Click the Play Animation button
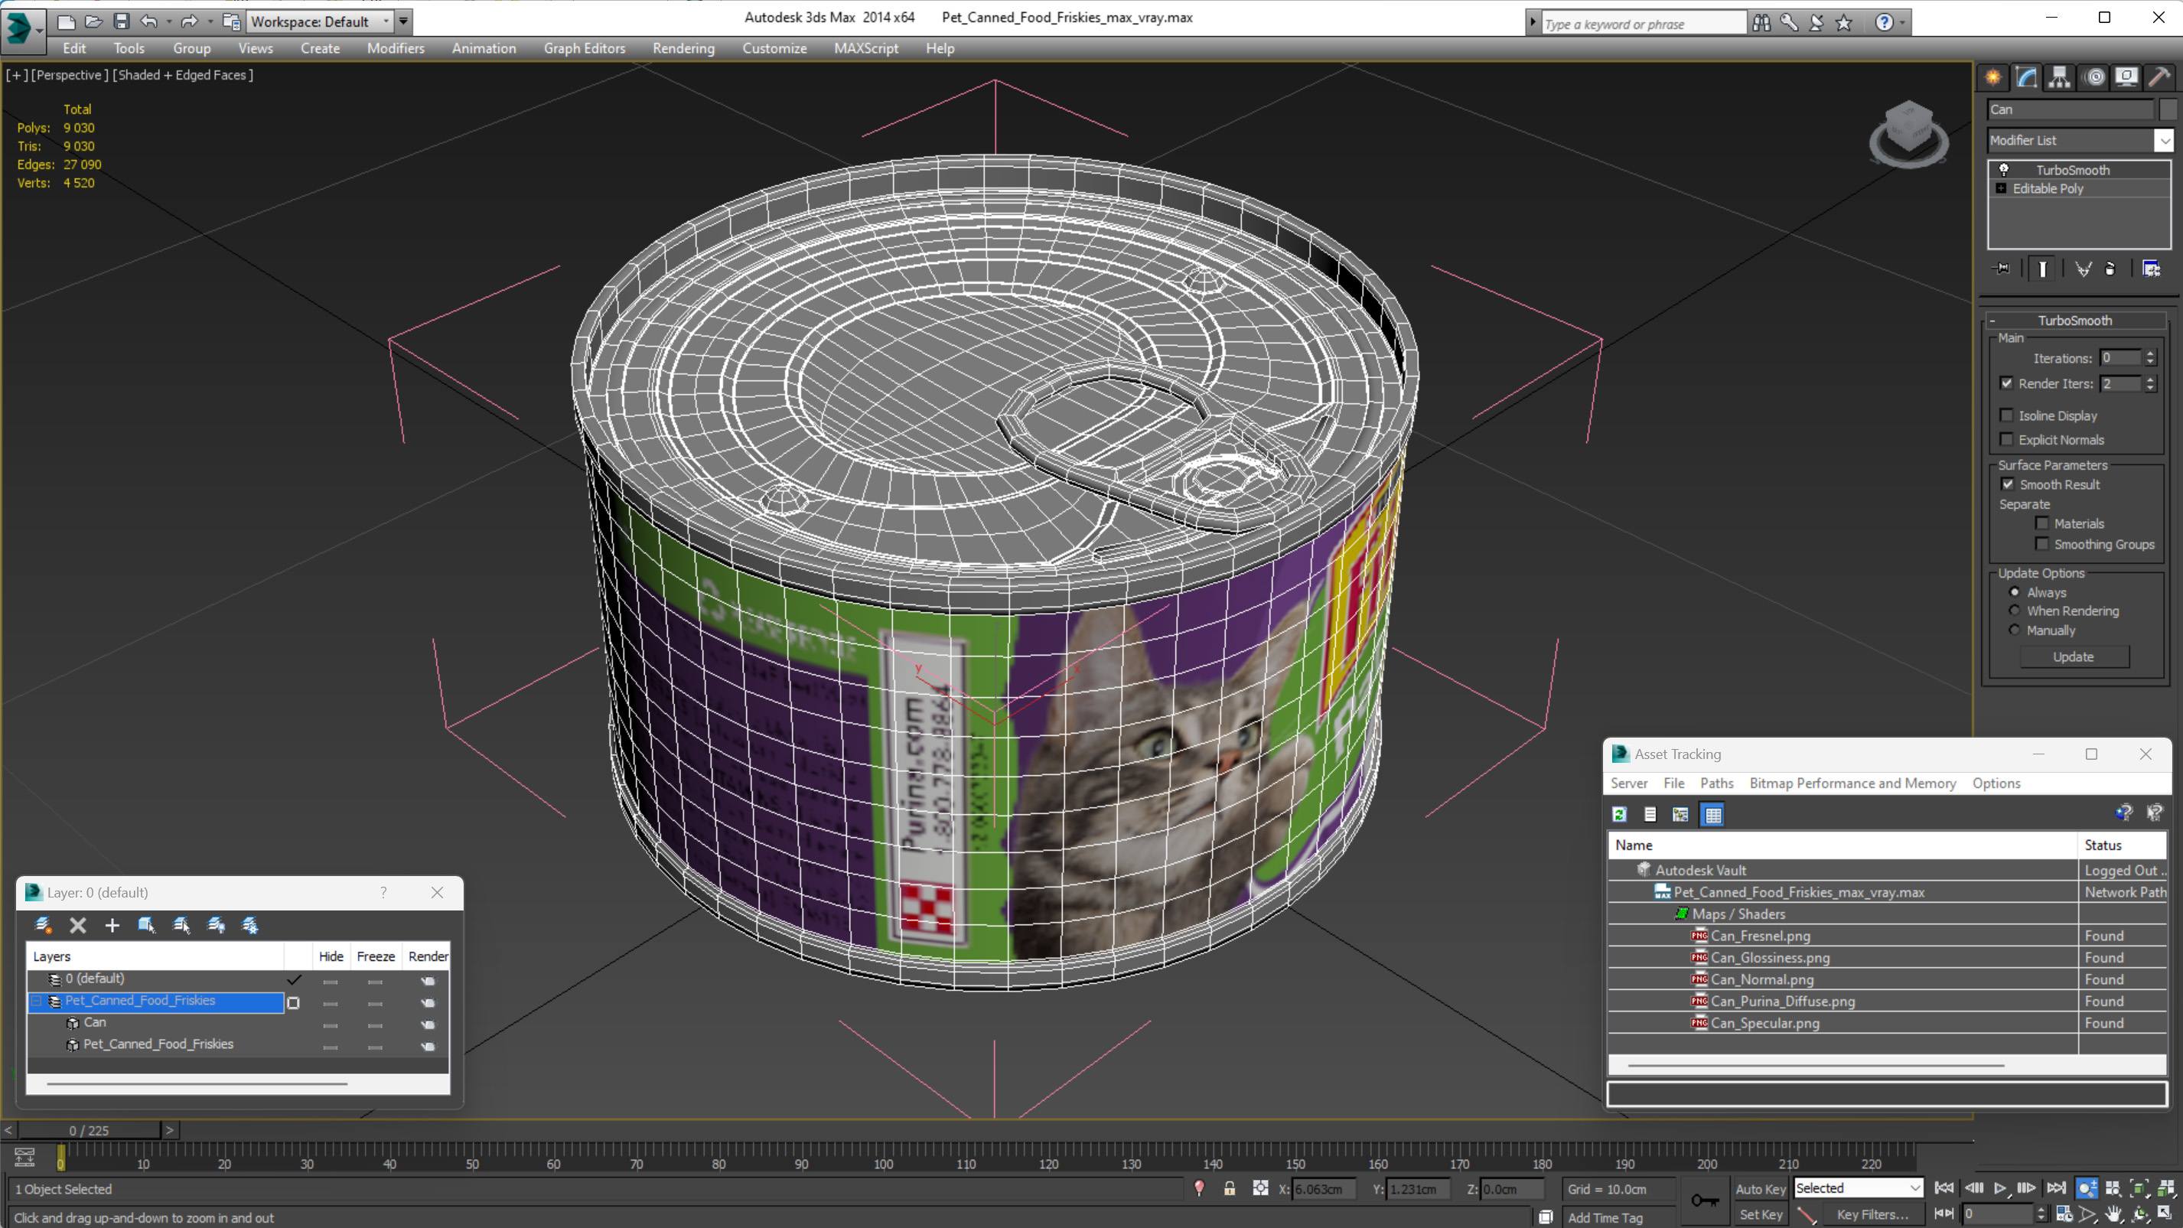Image resolution: width=2183 pixels, height=1228 pixels. [x=2000, y=1188]
